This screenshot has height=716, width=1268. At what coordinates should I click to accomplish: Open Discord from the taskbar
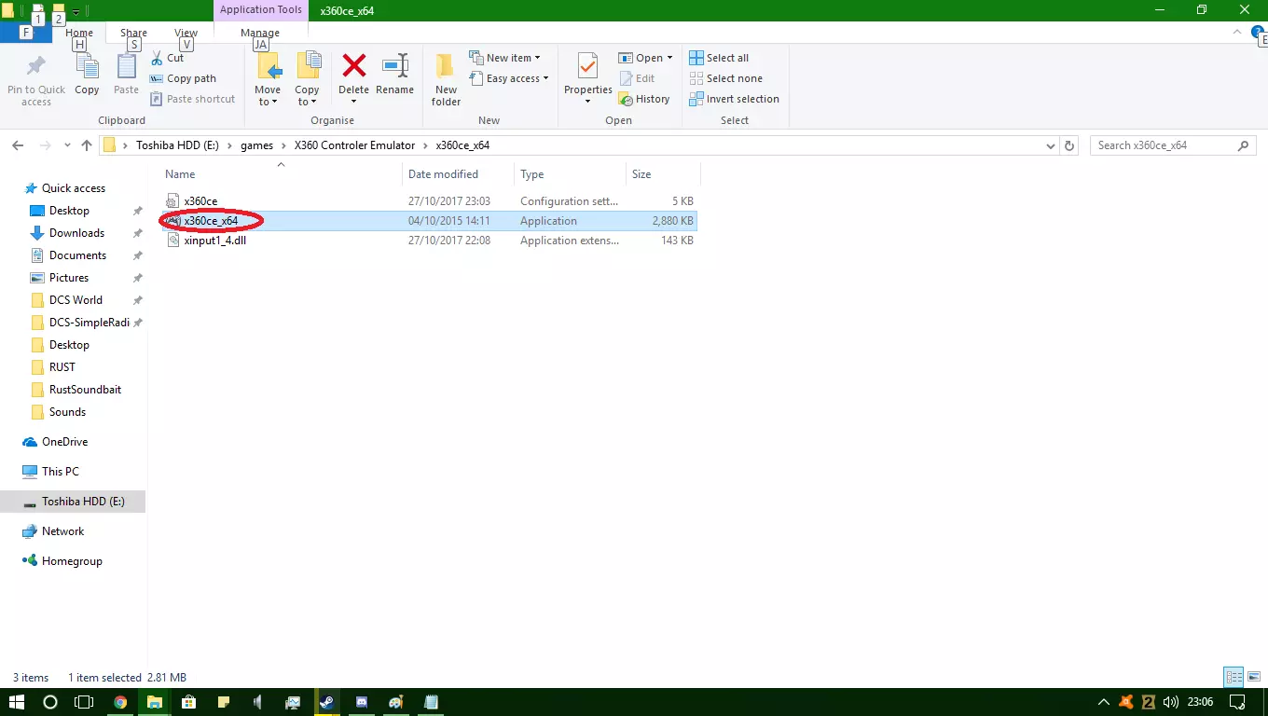pyautogui.click(x=362, y=702)
